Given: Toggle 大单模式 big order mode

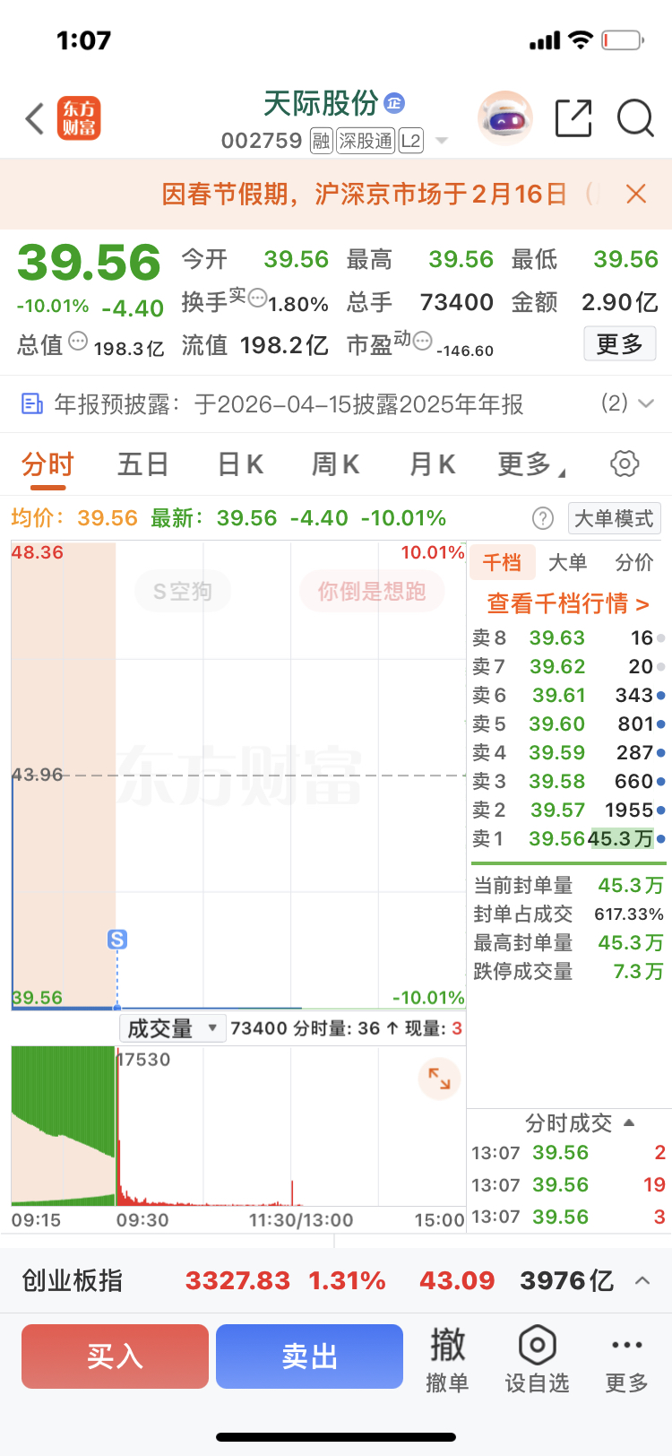Looking at the screenshot, I should point(614,518).
